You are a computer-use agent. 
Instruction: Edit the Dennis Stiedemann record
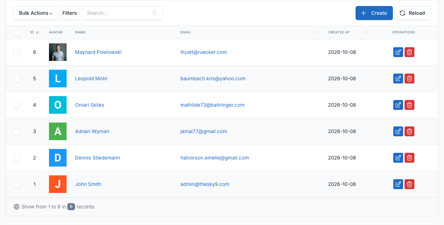click(398, 158)
